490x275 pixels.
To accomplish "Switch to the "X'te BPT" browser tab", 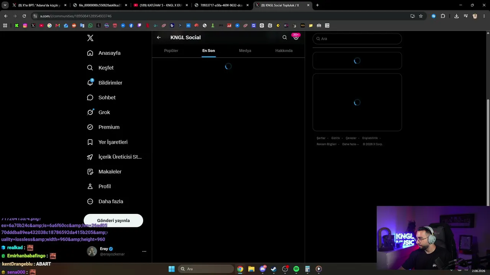I will pyautogui.click(x=39, y=5).
